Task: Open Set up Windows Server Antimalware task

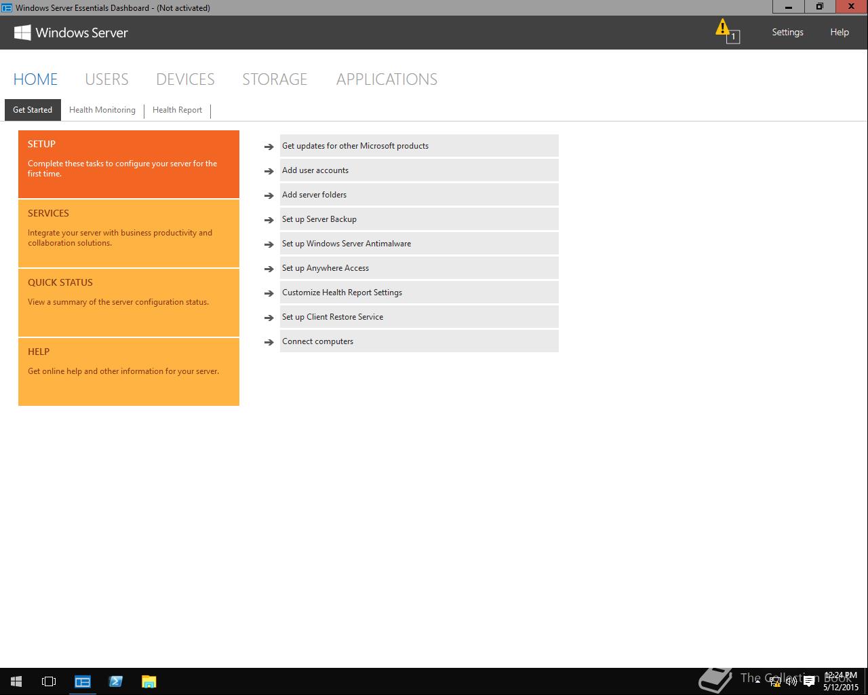Action: tap(419, 244)
